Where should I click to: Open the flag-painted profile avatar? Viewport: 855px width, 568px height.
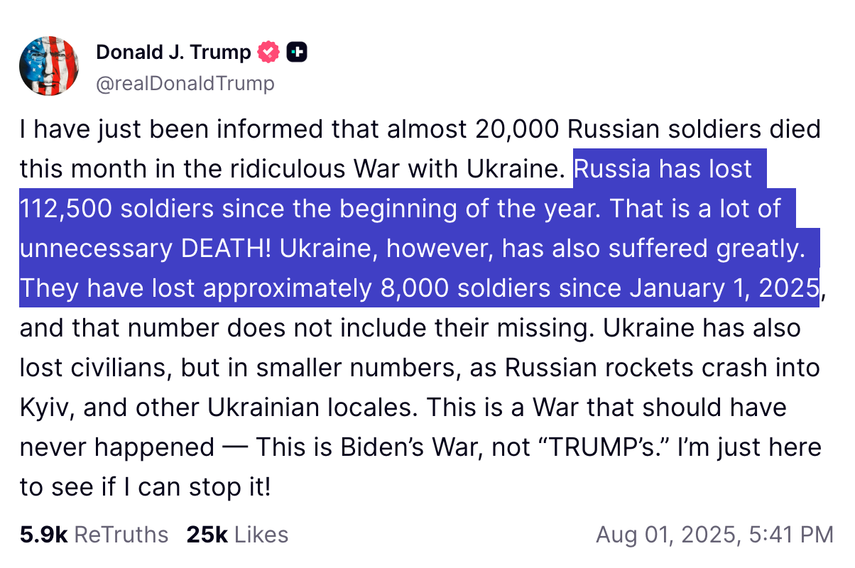coord(49,66)
